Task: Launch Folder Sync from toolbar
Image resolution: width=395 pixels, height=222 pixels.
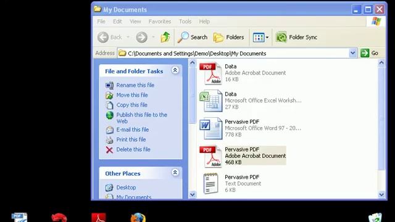Action: [x=296, y=37]
